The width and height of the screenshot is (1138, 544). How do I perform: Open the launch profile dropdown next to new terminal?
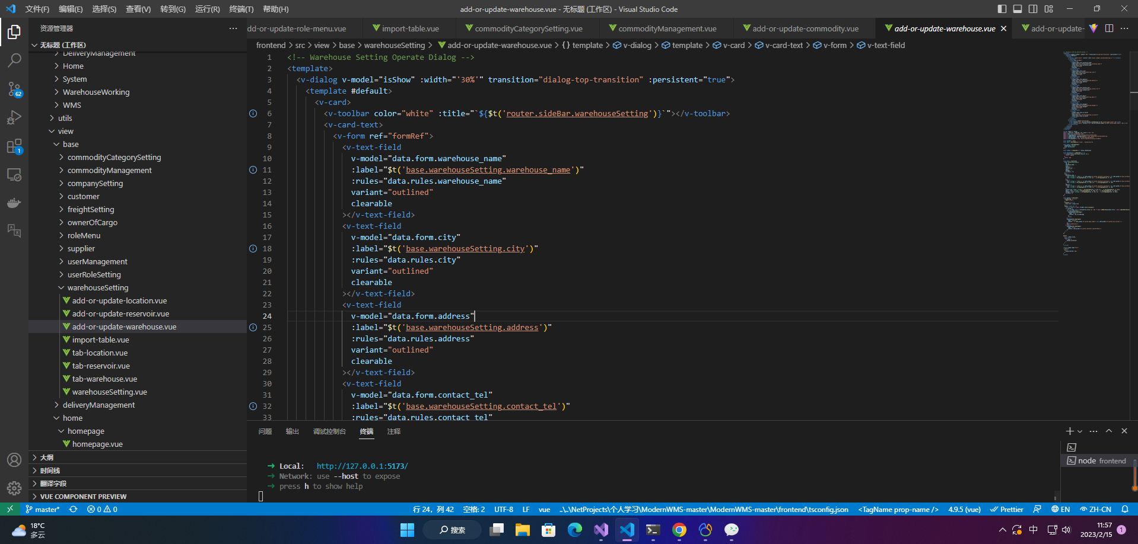point(1080,431)
